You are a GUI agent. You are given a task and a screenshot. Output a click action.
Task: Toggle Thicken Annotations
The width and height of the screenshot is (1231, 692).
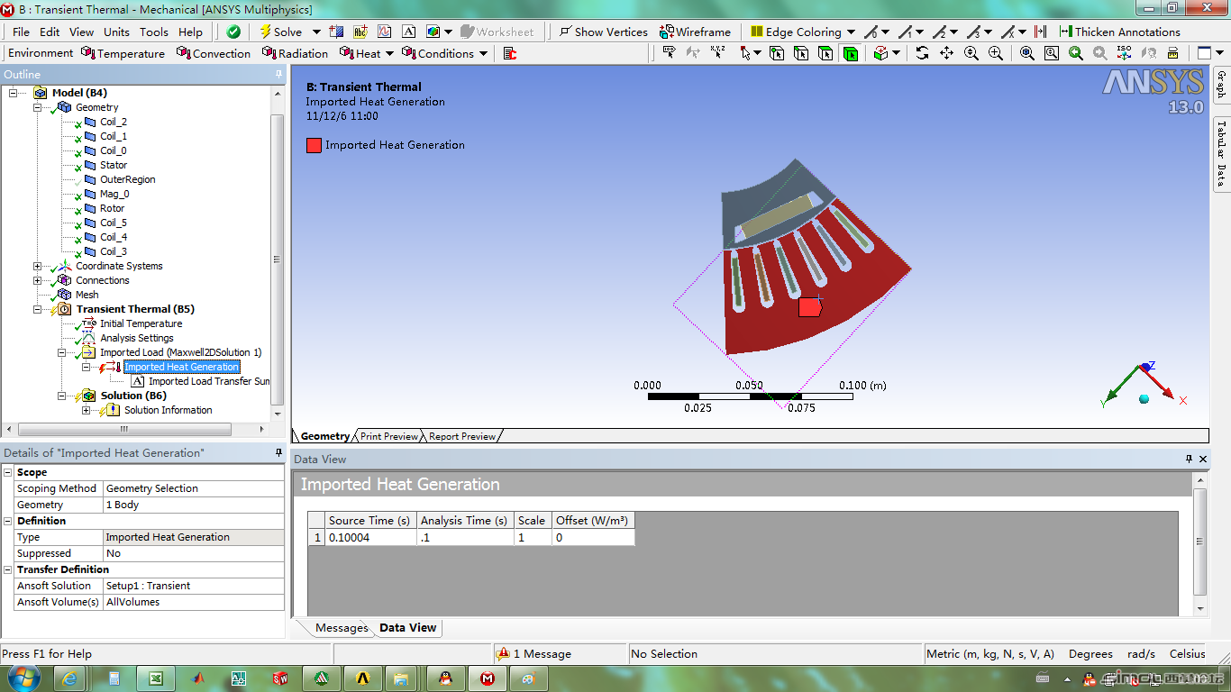tap(1119, 32)
